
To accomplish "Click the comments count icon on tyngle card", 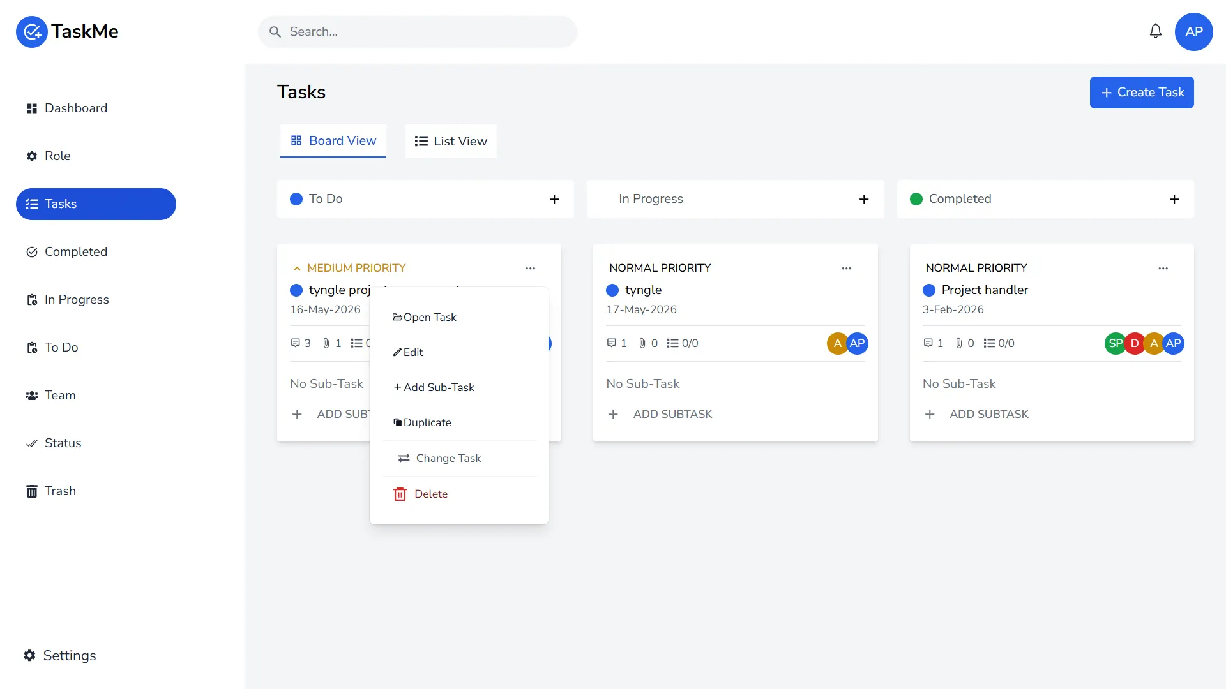I will click(x=612, y=343).
